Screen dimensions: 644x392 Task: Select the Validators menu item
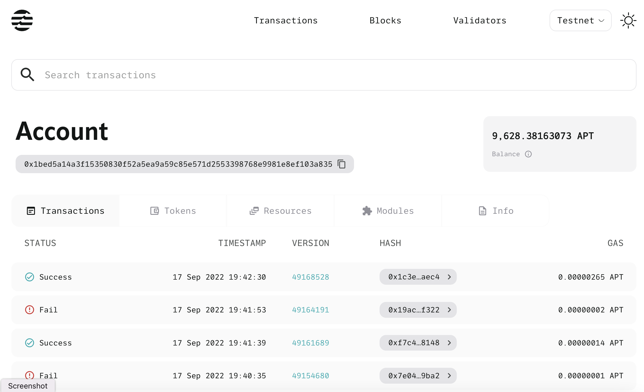(x=479, y=20)
